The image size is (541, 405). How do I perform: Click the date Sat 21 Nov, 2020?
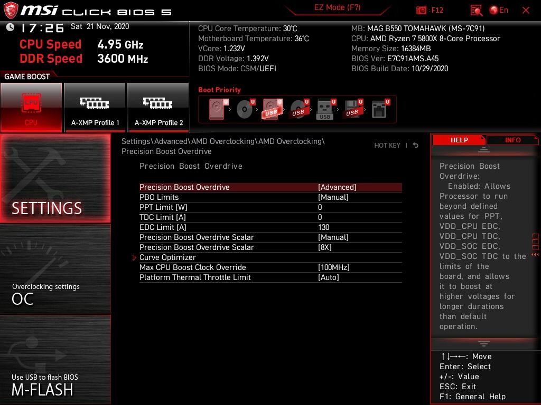(100, 26)
